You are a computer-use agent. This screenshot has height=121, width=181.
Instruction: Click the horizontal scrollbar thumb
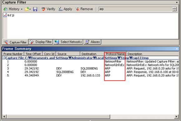[58, 117]
